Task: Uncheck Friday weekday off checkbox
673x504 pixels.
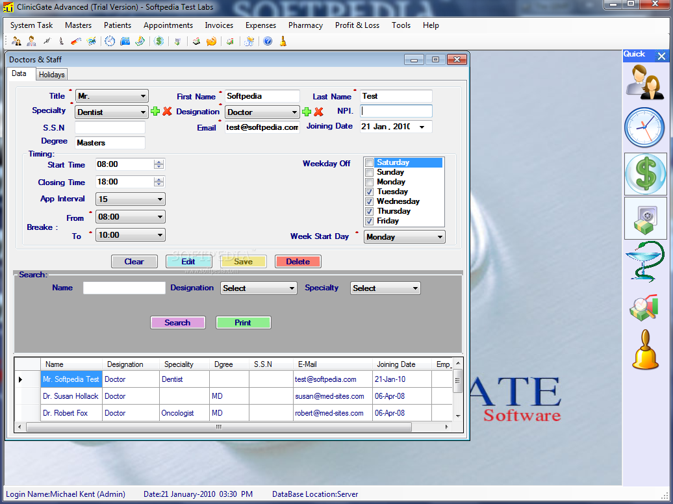Action: 369,221
